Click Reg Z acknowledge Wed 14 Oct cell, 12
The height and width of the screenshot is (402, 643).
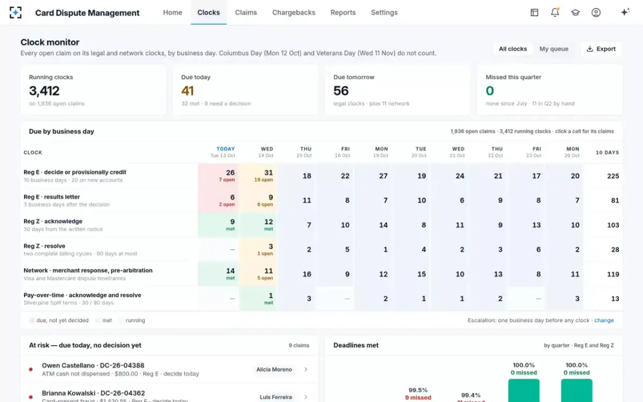[257, 225]
